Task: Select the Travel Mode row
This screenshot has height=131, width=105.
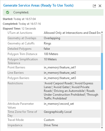Action: click(x=54, y=120)
